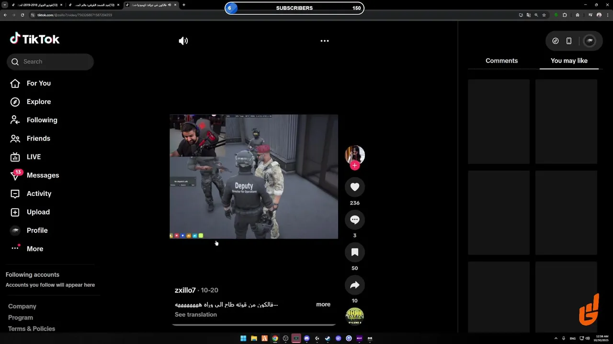Open the account avatar in top-right pill

590,41
